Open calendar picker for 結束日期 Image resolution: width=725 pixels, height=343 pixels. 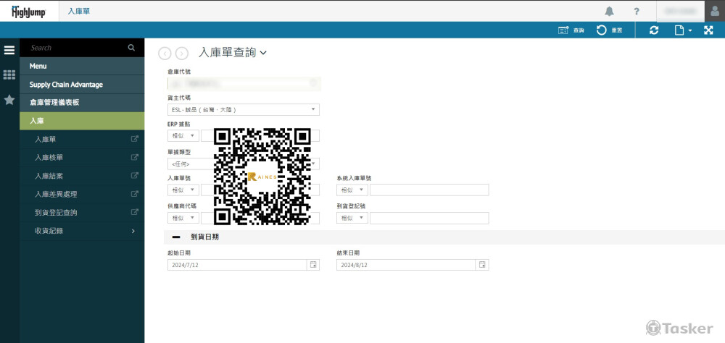click(x=481, y=266)
